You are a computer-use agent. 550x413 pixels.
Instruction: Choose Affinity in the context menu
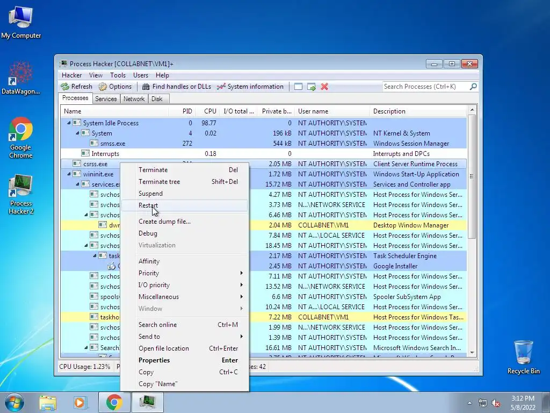185,261
